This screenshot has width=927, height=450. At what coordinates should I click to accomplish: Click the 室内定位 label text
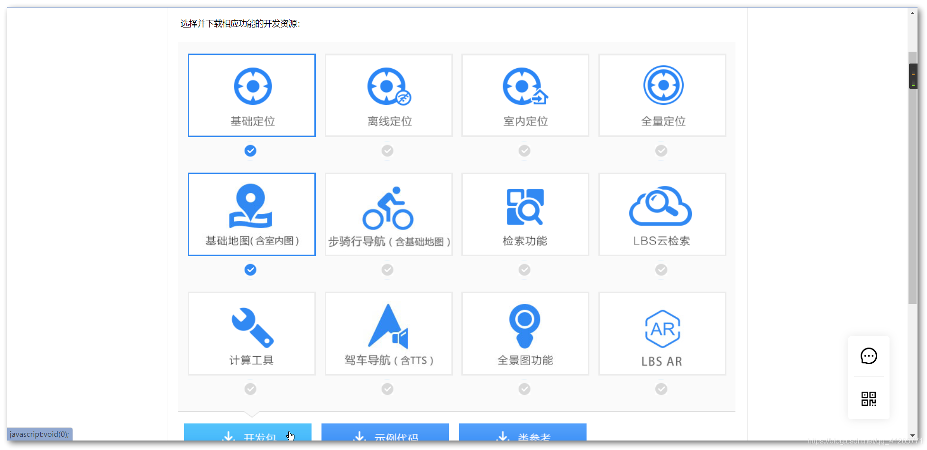point(525,121)
